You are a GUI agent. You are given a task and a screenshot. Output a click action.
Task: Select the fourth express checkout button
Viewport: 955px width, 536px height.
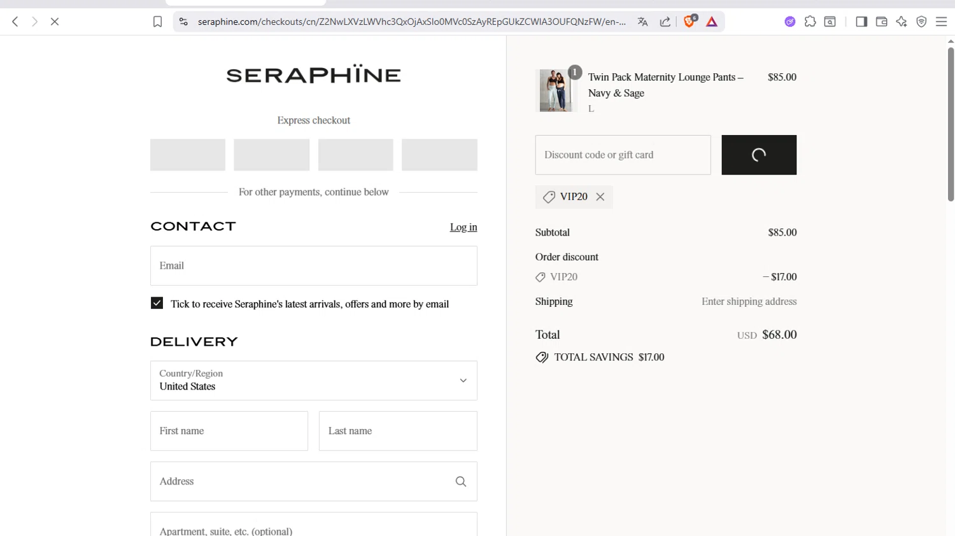[439, 155]
